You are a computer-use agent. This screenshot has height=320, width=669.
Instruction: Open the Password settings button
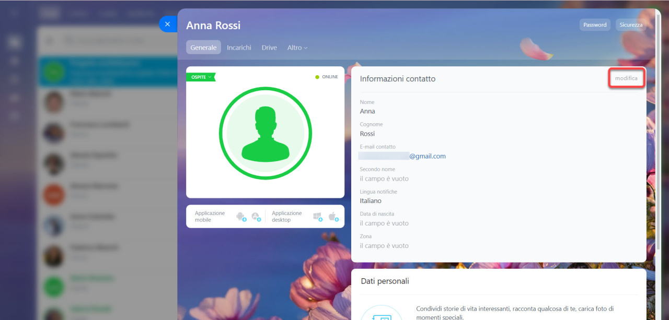point(595,25)
